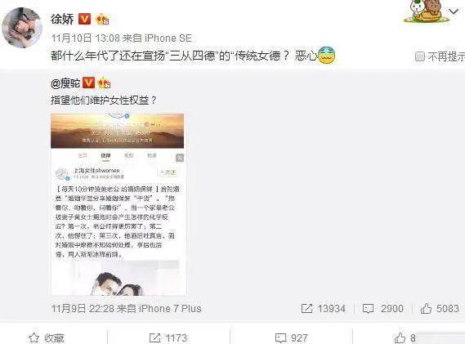Click the crown badge beside 瘦驼
Image resolution: width=465 pixels, height=344 pixels.
[104, 83]
